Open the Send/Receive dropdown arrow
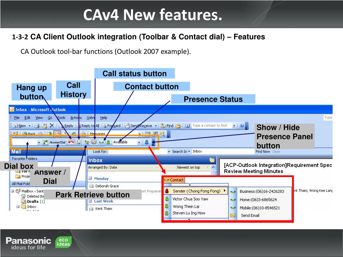343x257 pixels. click(156, 126)
